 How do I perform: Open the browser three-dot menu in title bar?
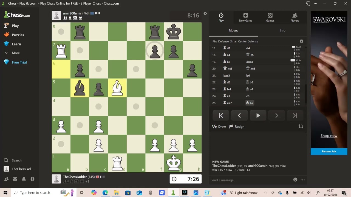tap(315, 4)
